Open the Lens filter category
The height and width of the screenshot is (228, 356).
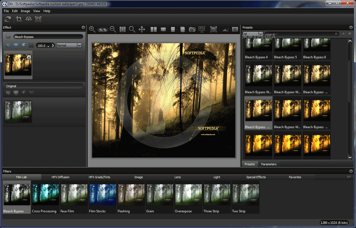pyautogui.click(x=178, y=177)
